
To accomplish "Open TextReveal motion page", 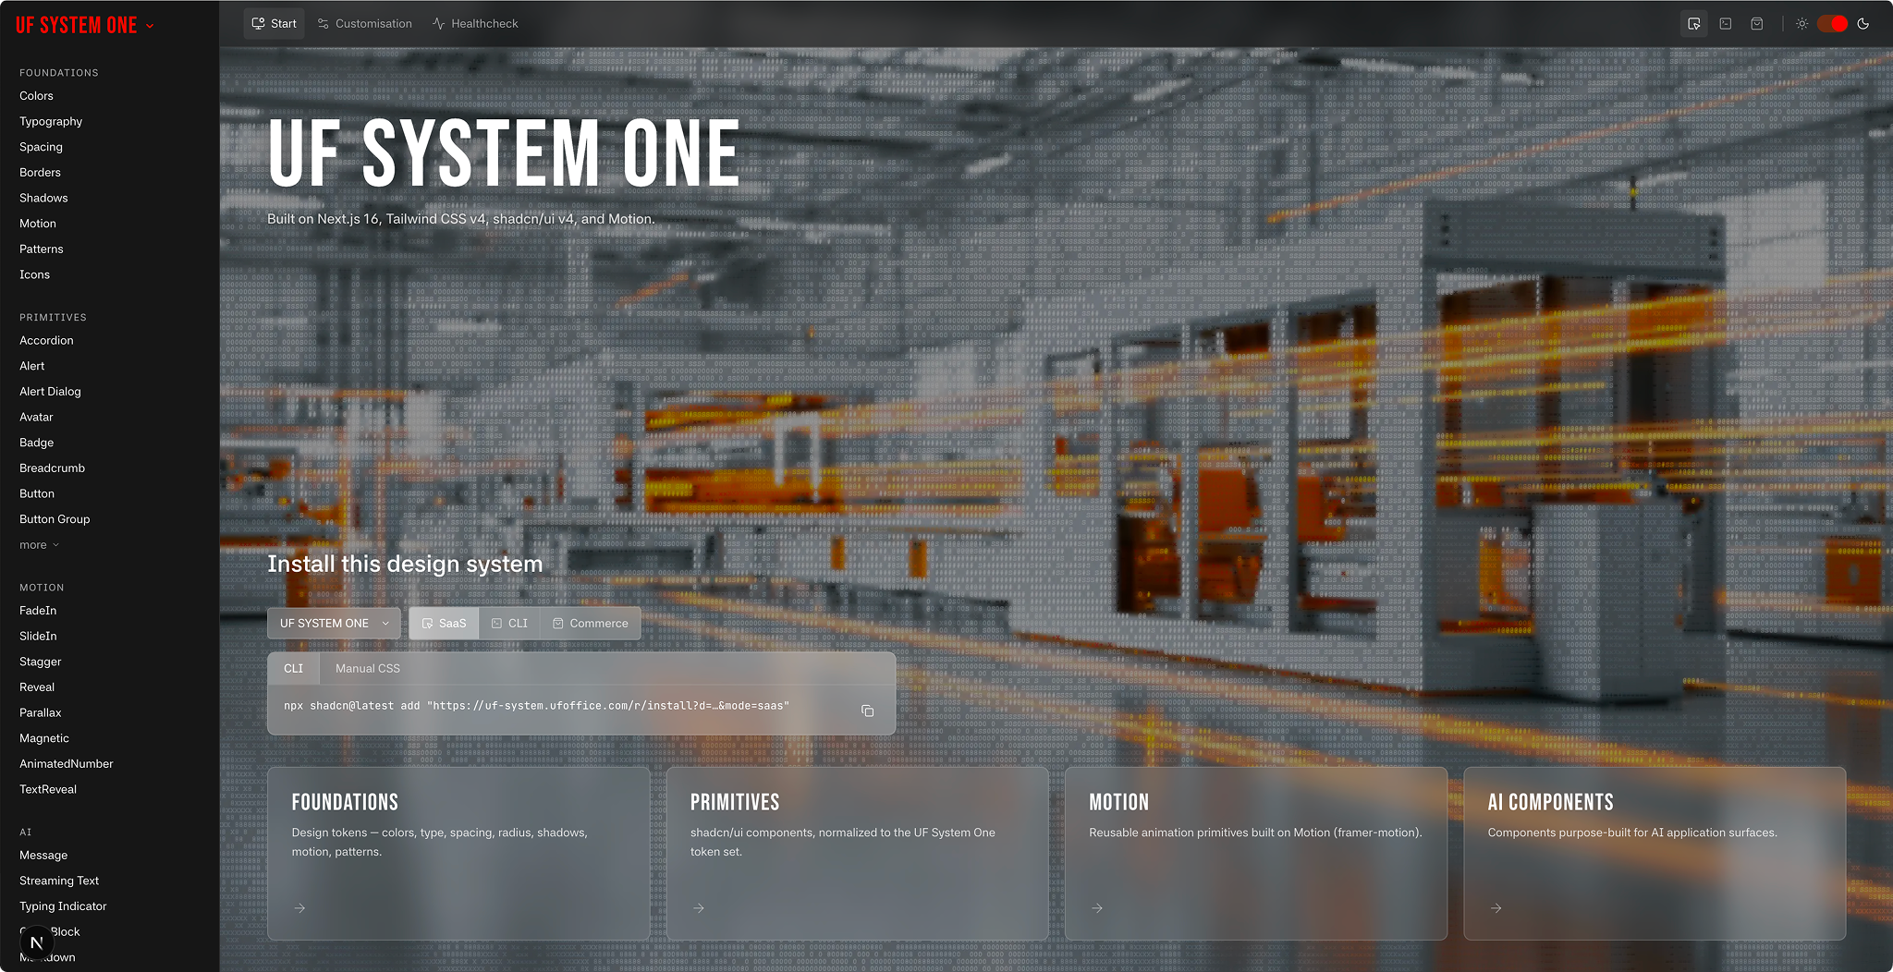I will pos(48,790).
